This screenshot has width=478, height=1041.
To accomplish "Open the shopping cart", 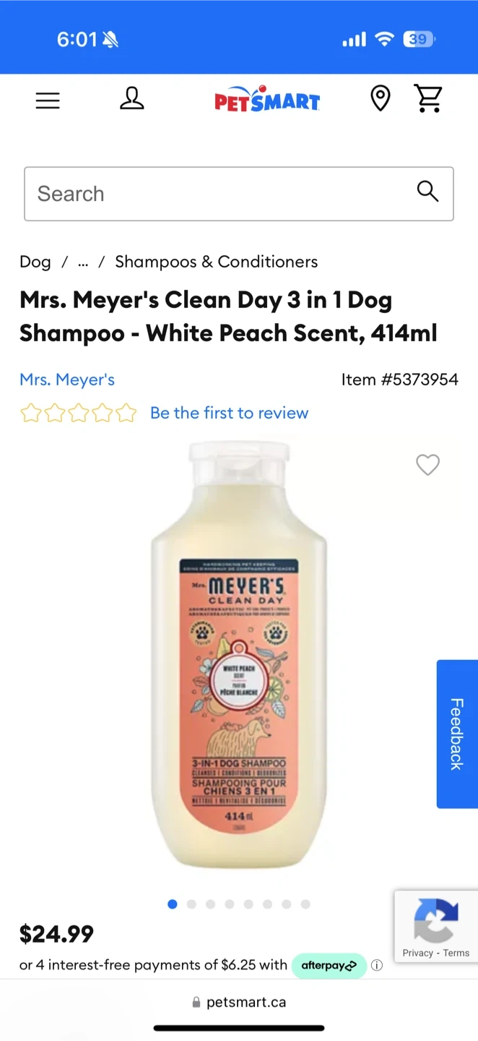I will coord(428,98).
